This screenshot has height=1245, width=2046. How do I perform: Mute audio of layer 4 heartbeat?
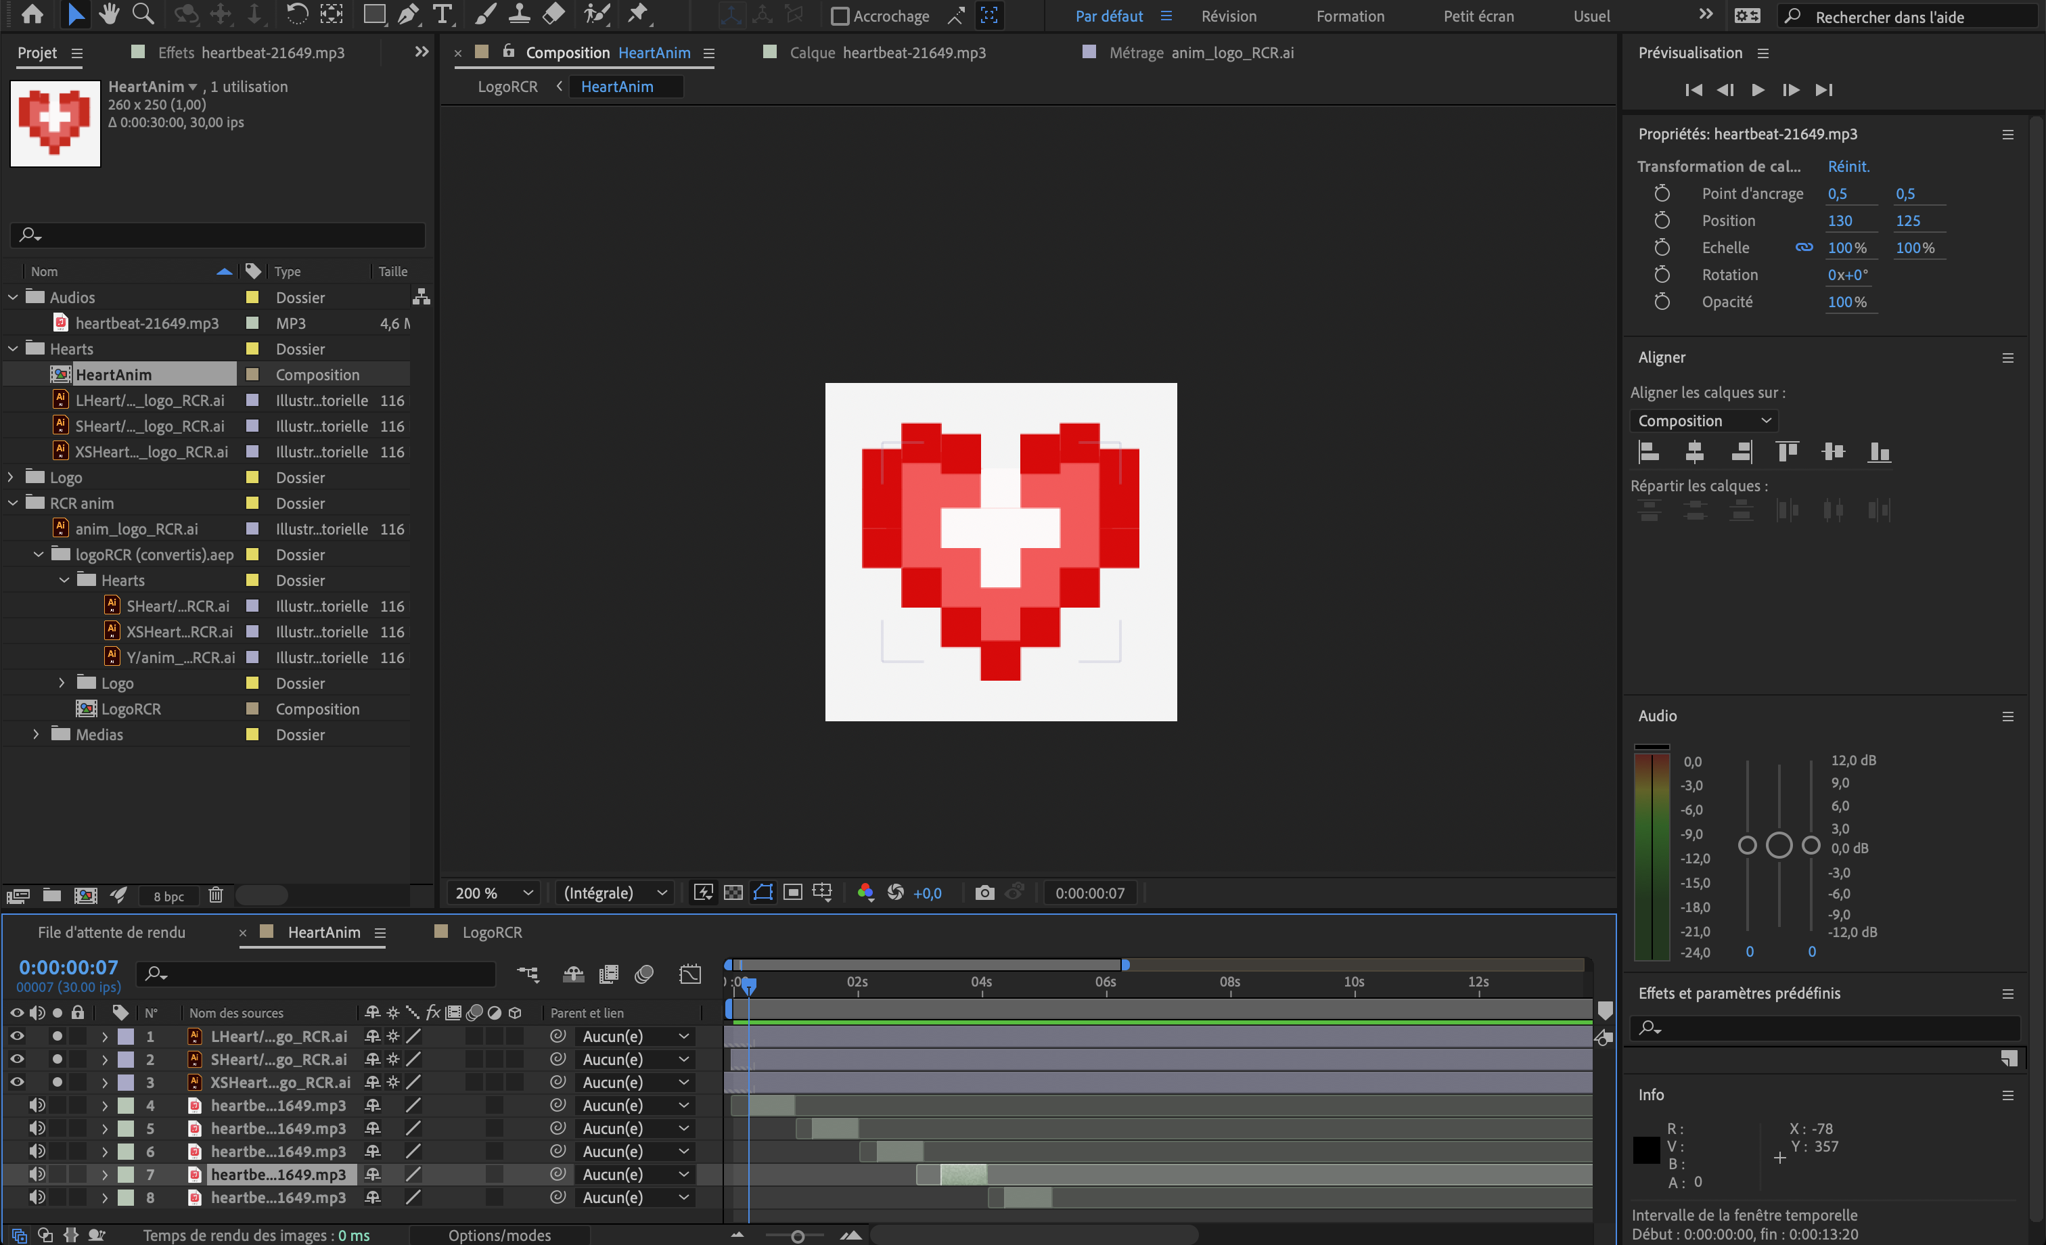[37, 1105]
